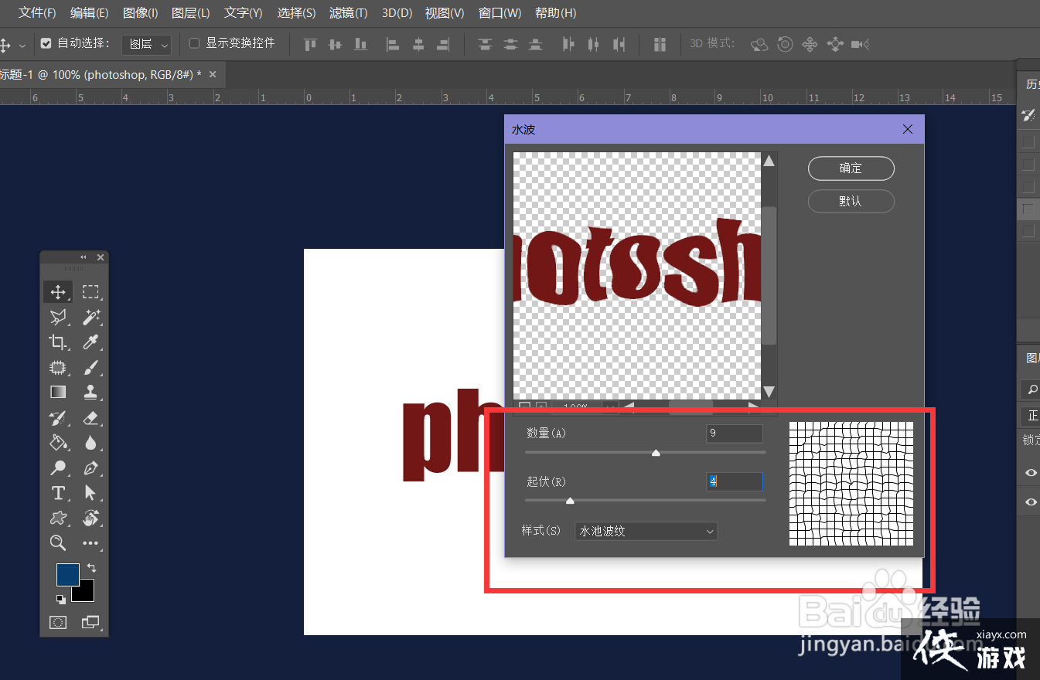Viewport: 1040px width, 680px height.
Task: Open the 图层(L) menu
Action: tap(190, 13)
